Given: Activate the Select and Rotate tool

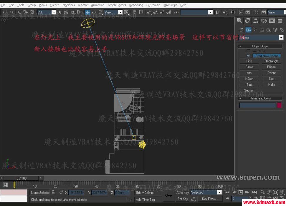Looking at the screenshot, I should coord(94,12).
